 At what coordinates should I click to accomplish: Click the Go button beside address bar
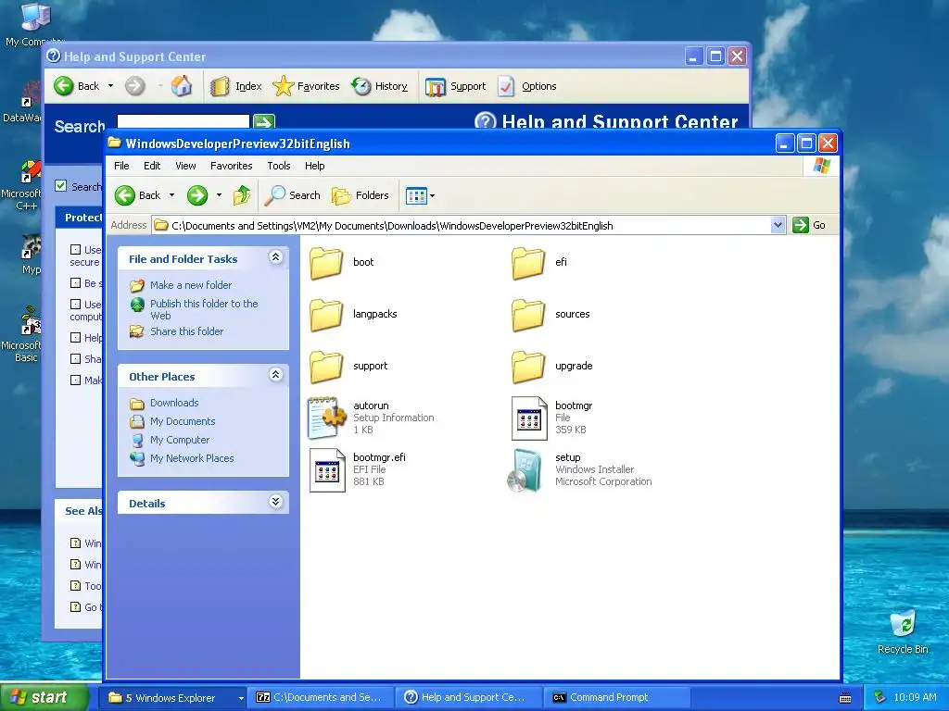coord(809,225)
